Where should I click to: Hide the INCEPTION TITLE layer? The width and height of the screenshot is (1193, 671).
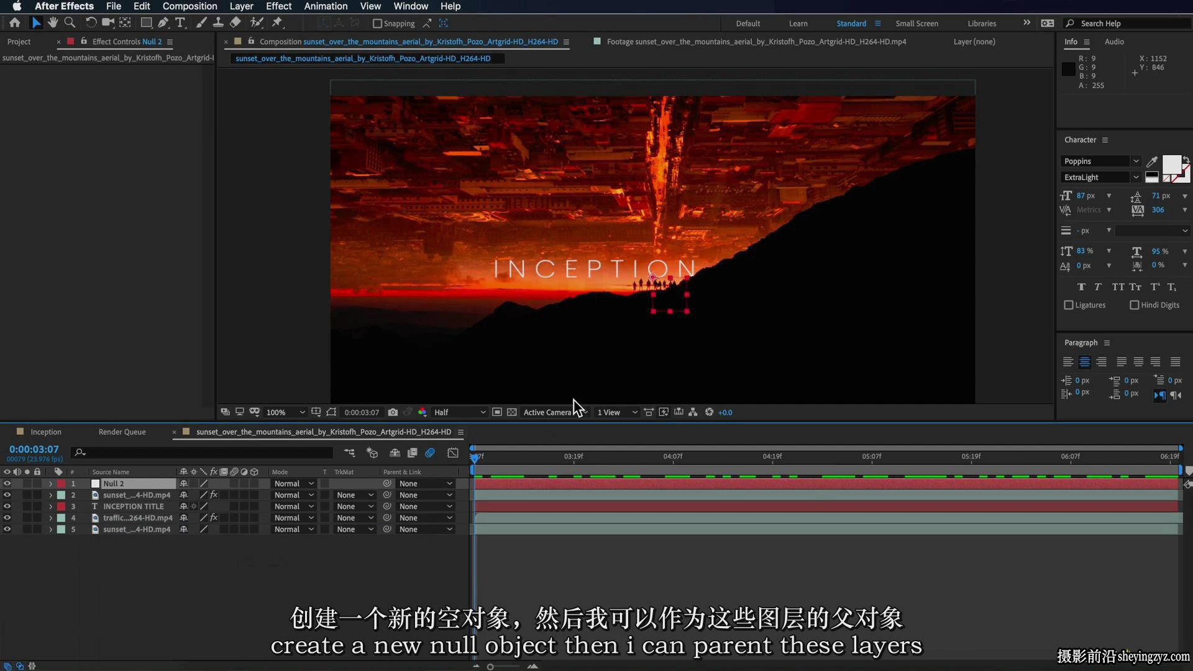(7, 506)
